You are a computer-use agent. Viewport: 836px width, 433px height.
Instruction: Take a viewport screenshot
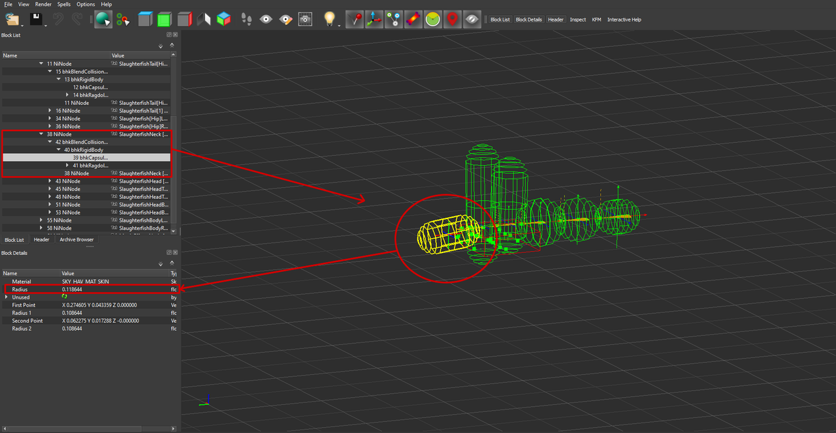click(x=305, y=19)
